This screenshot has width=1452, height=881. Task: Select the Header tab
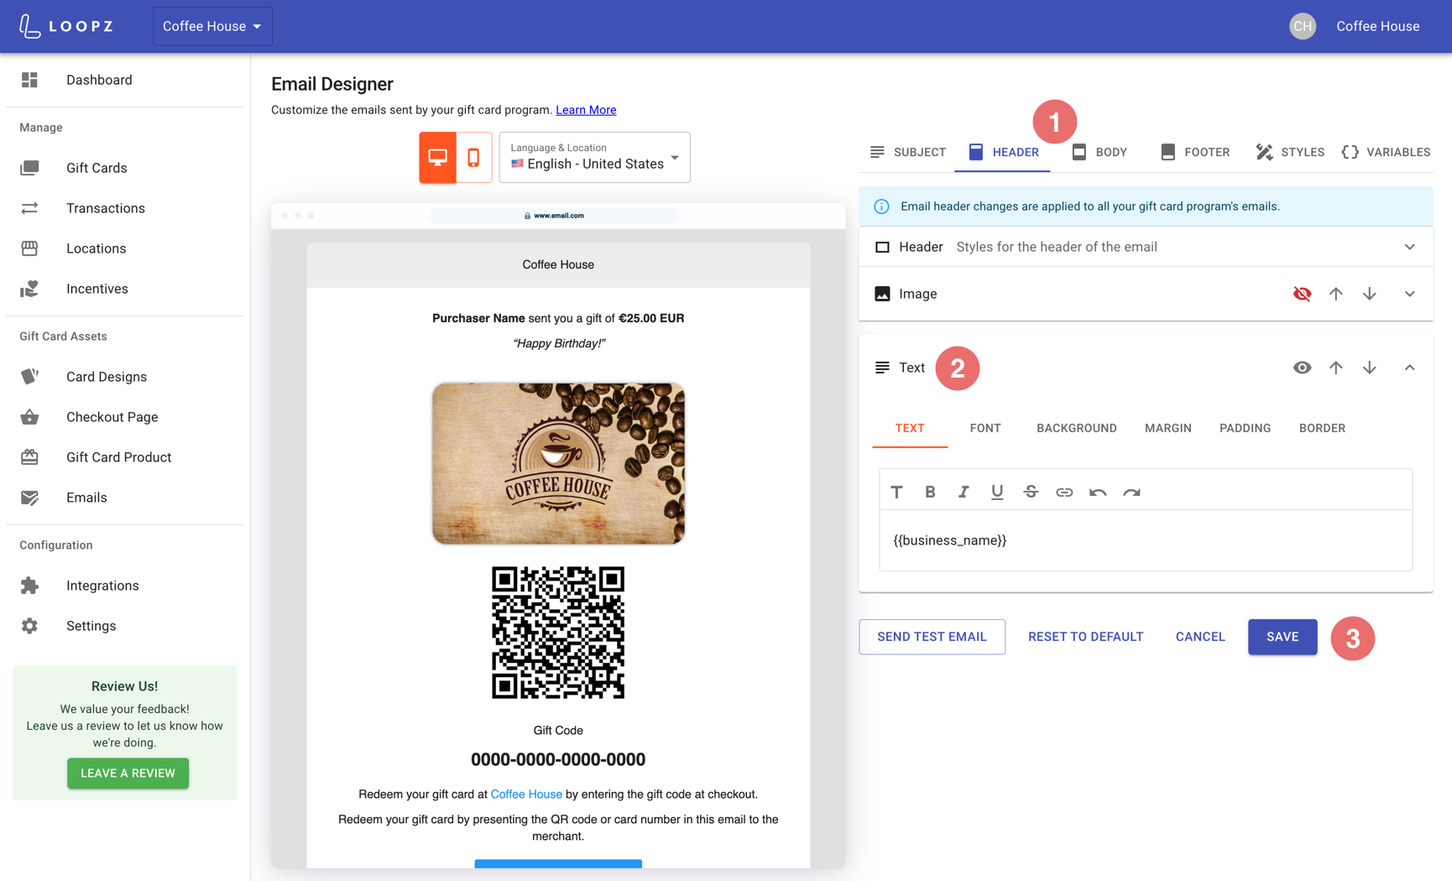[1002, 152]
